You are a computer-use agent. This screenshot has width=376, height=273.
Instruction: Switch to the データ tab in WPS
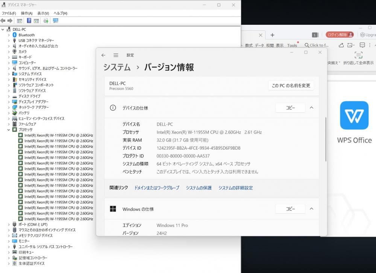pos(259,45)
